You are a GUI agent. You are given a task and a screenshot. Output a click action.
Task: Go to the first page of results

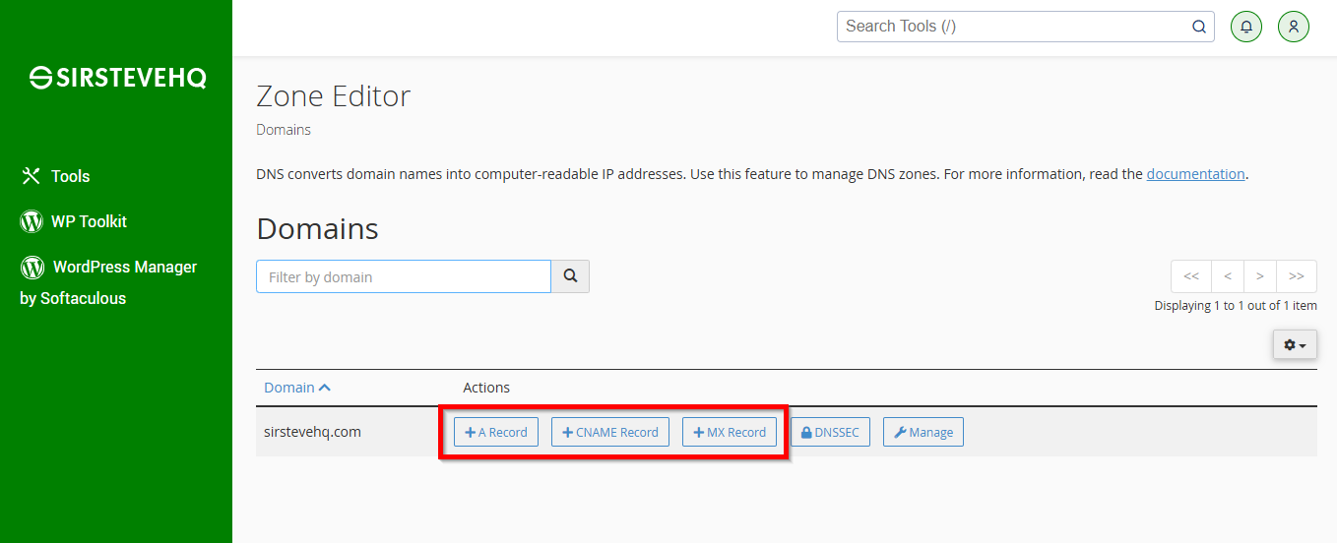tap(1191, 276)
